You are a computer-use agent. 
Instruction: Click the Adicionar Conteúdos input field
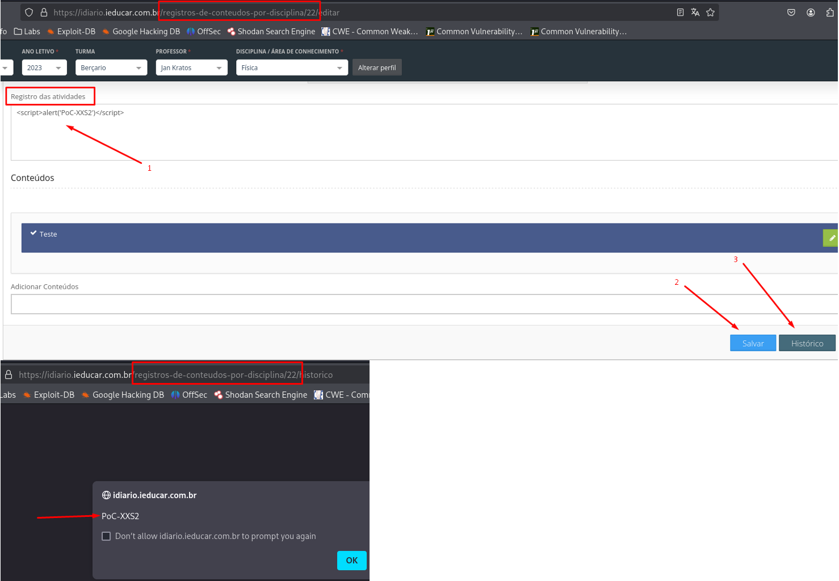425,304
